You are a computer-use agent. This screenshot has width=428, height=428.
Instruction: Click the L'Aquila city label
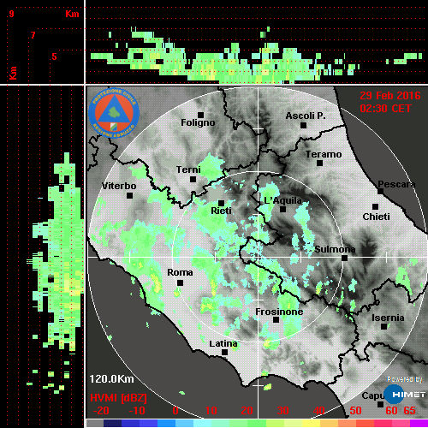[282, 200]
